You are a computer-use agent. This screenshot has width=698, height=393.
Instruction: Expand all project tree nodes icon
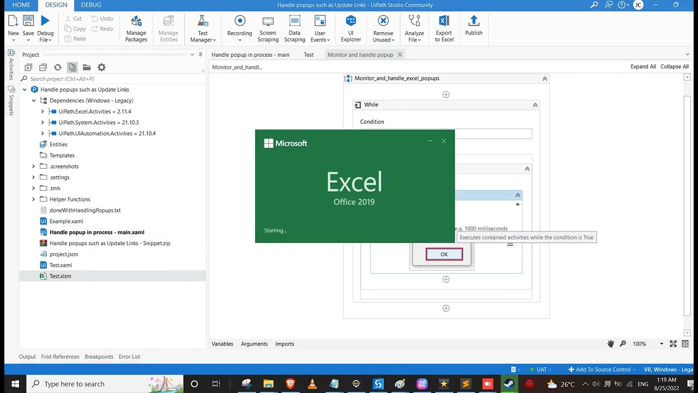[28, 67]
